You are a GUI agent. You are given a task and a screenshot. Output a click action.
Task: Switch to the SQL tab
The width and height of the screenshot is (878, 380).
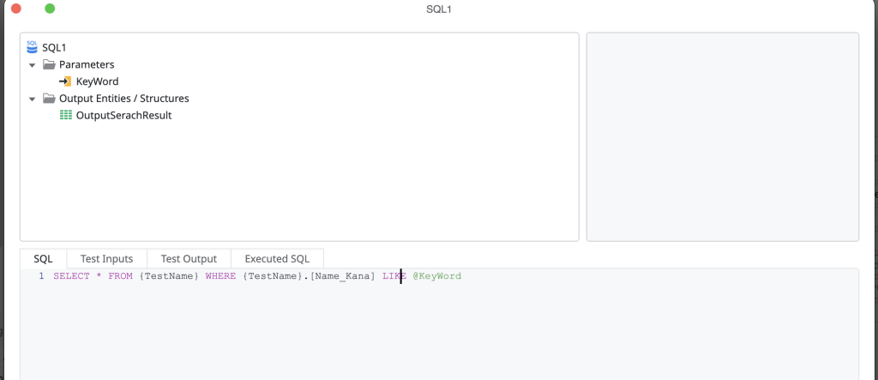(x=43, y=258)
